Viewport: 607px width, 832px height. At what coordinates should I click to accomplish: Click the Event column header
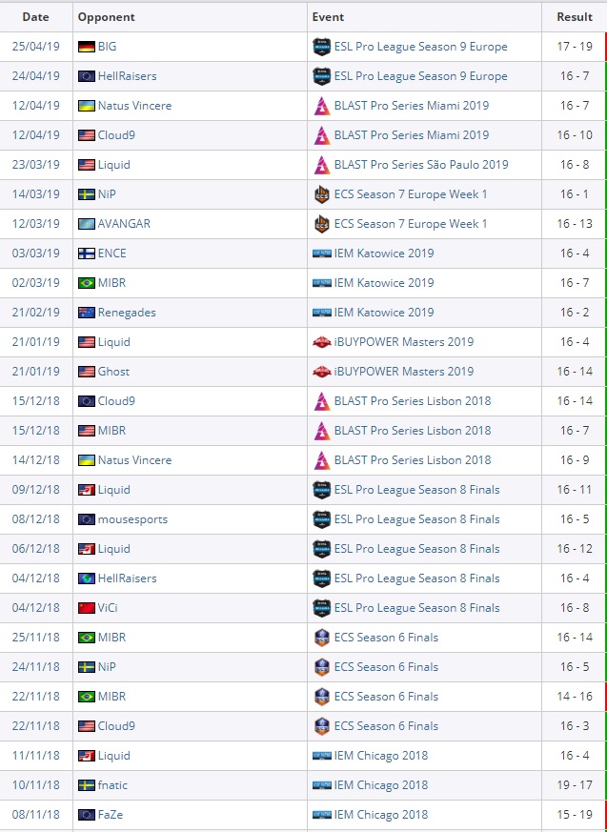pyautogui.click(x=328, y=17)
